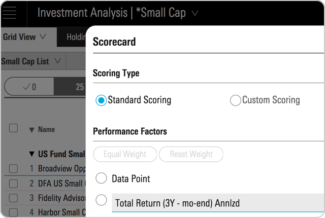Click the checkmark 0 selected pill
325x218 pixels.
tap(28, 87)
